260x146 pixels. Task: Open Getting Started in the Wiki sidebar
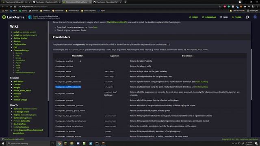point(20,38)
